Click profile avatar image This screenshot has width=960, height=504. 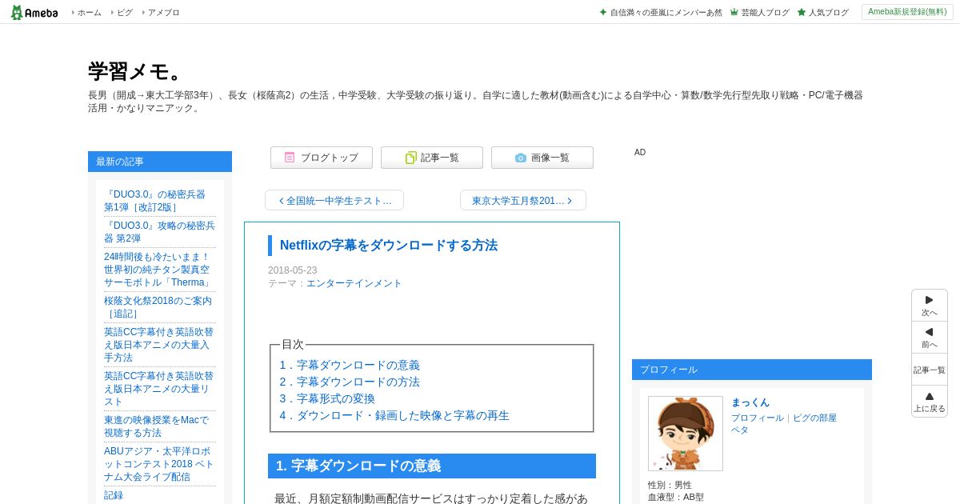coord(686,434)
